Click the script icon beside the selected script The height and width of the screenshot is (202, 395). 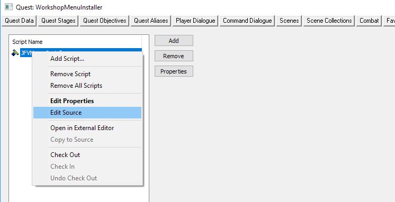tap(15, 52)
